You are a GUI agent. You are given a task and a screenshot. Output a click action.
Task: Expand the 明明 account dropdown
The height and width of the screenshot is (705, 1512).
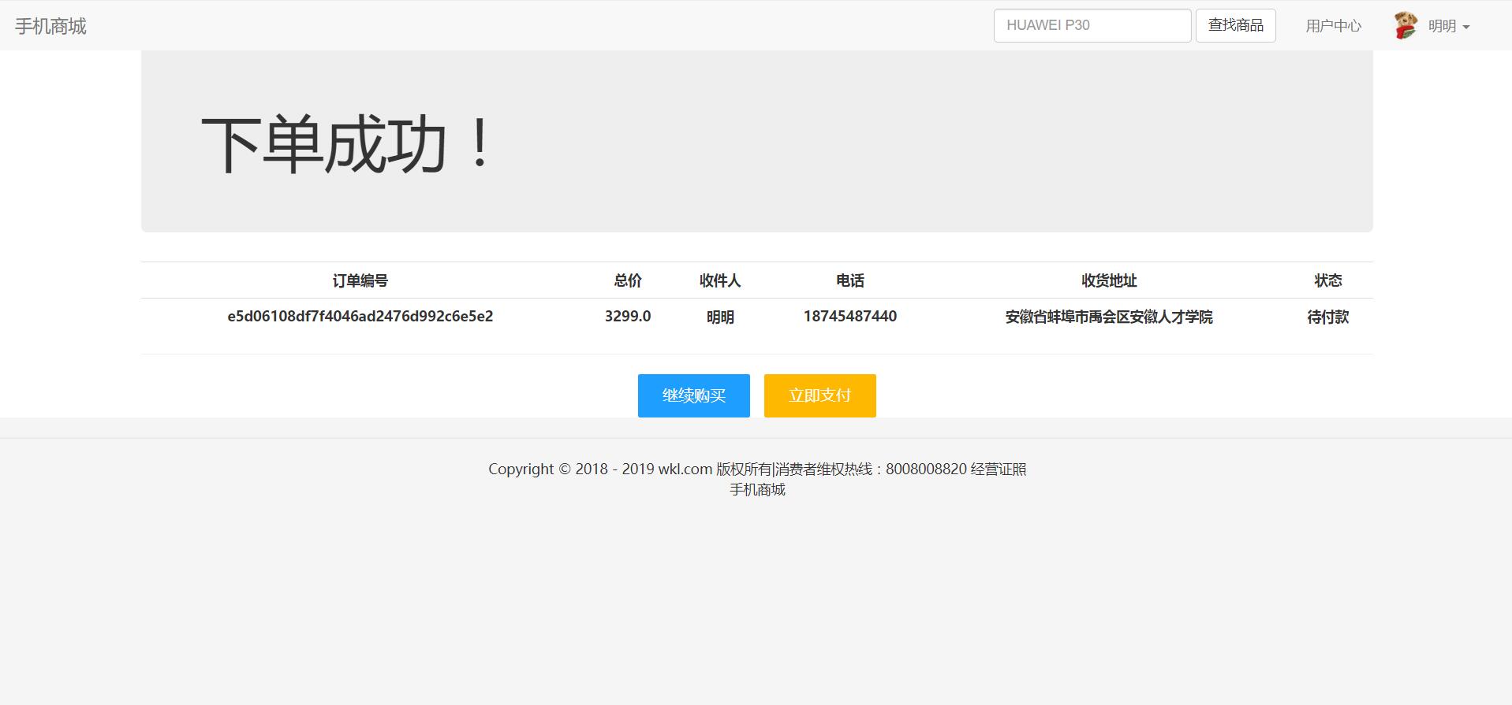[x=1449, y=26]
